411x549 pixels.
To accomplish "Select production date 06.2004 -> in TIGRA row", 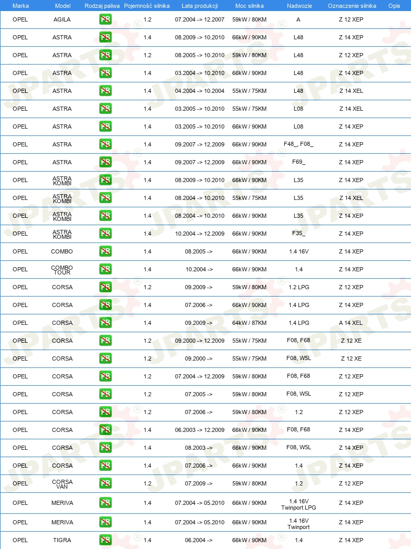I will click(x=199, y=540).
